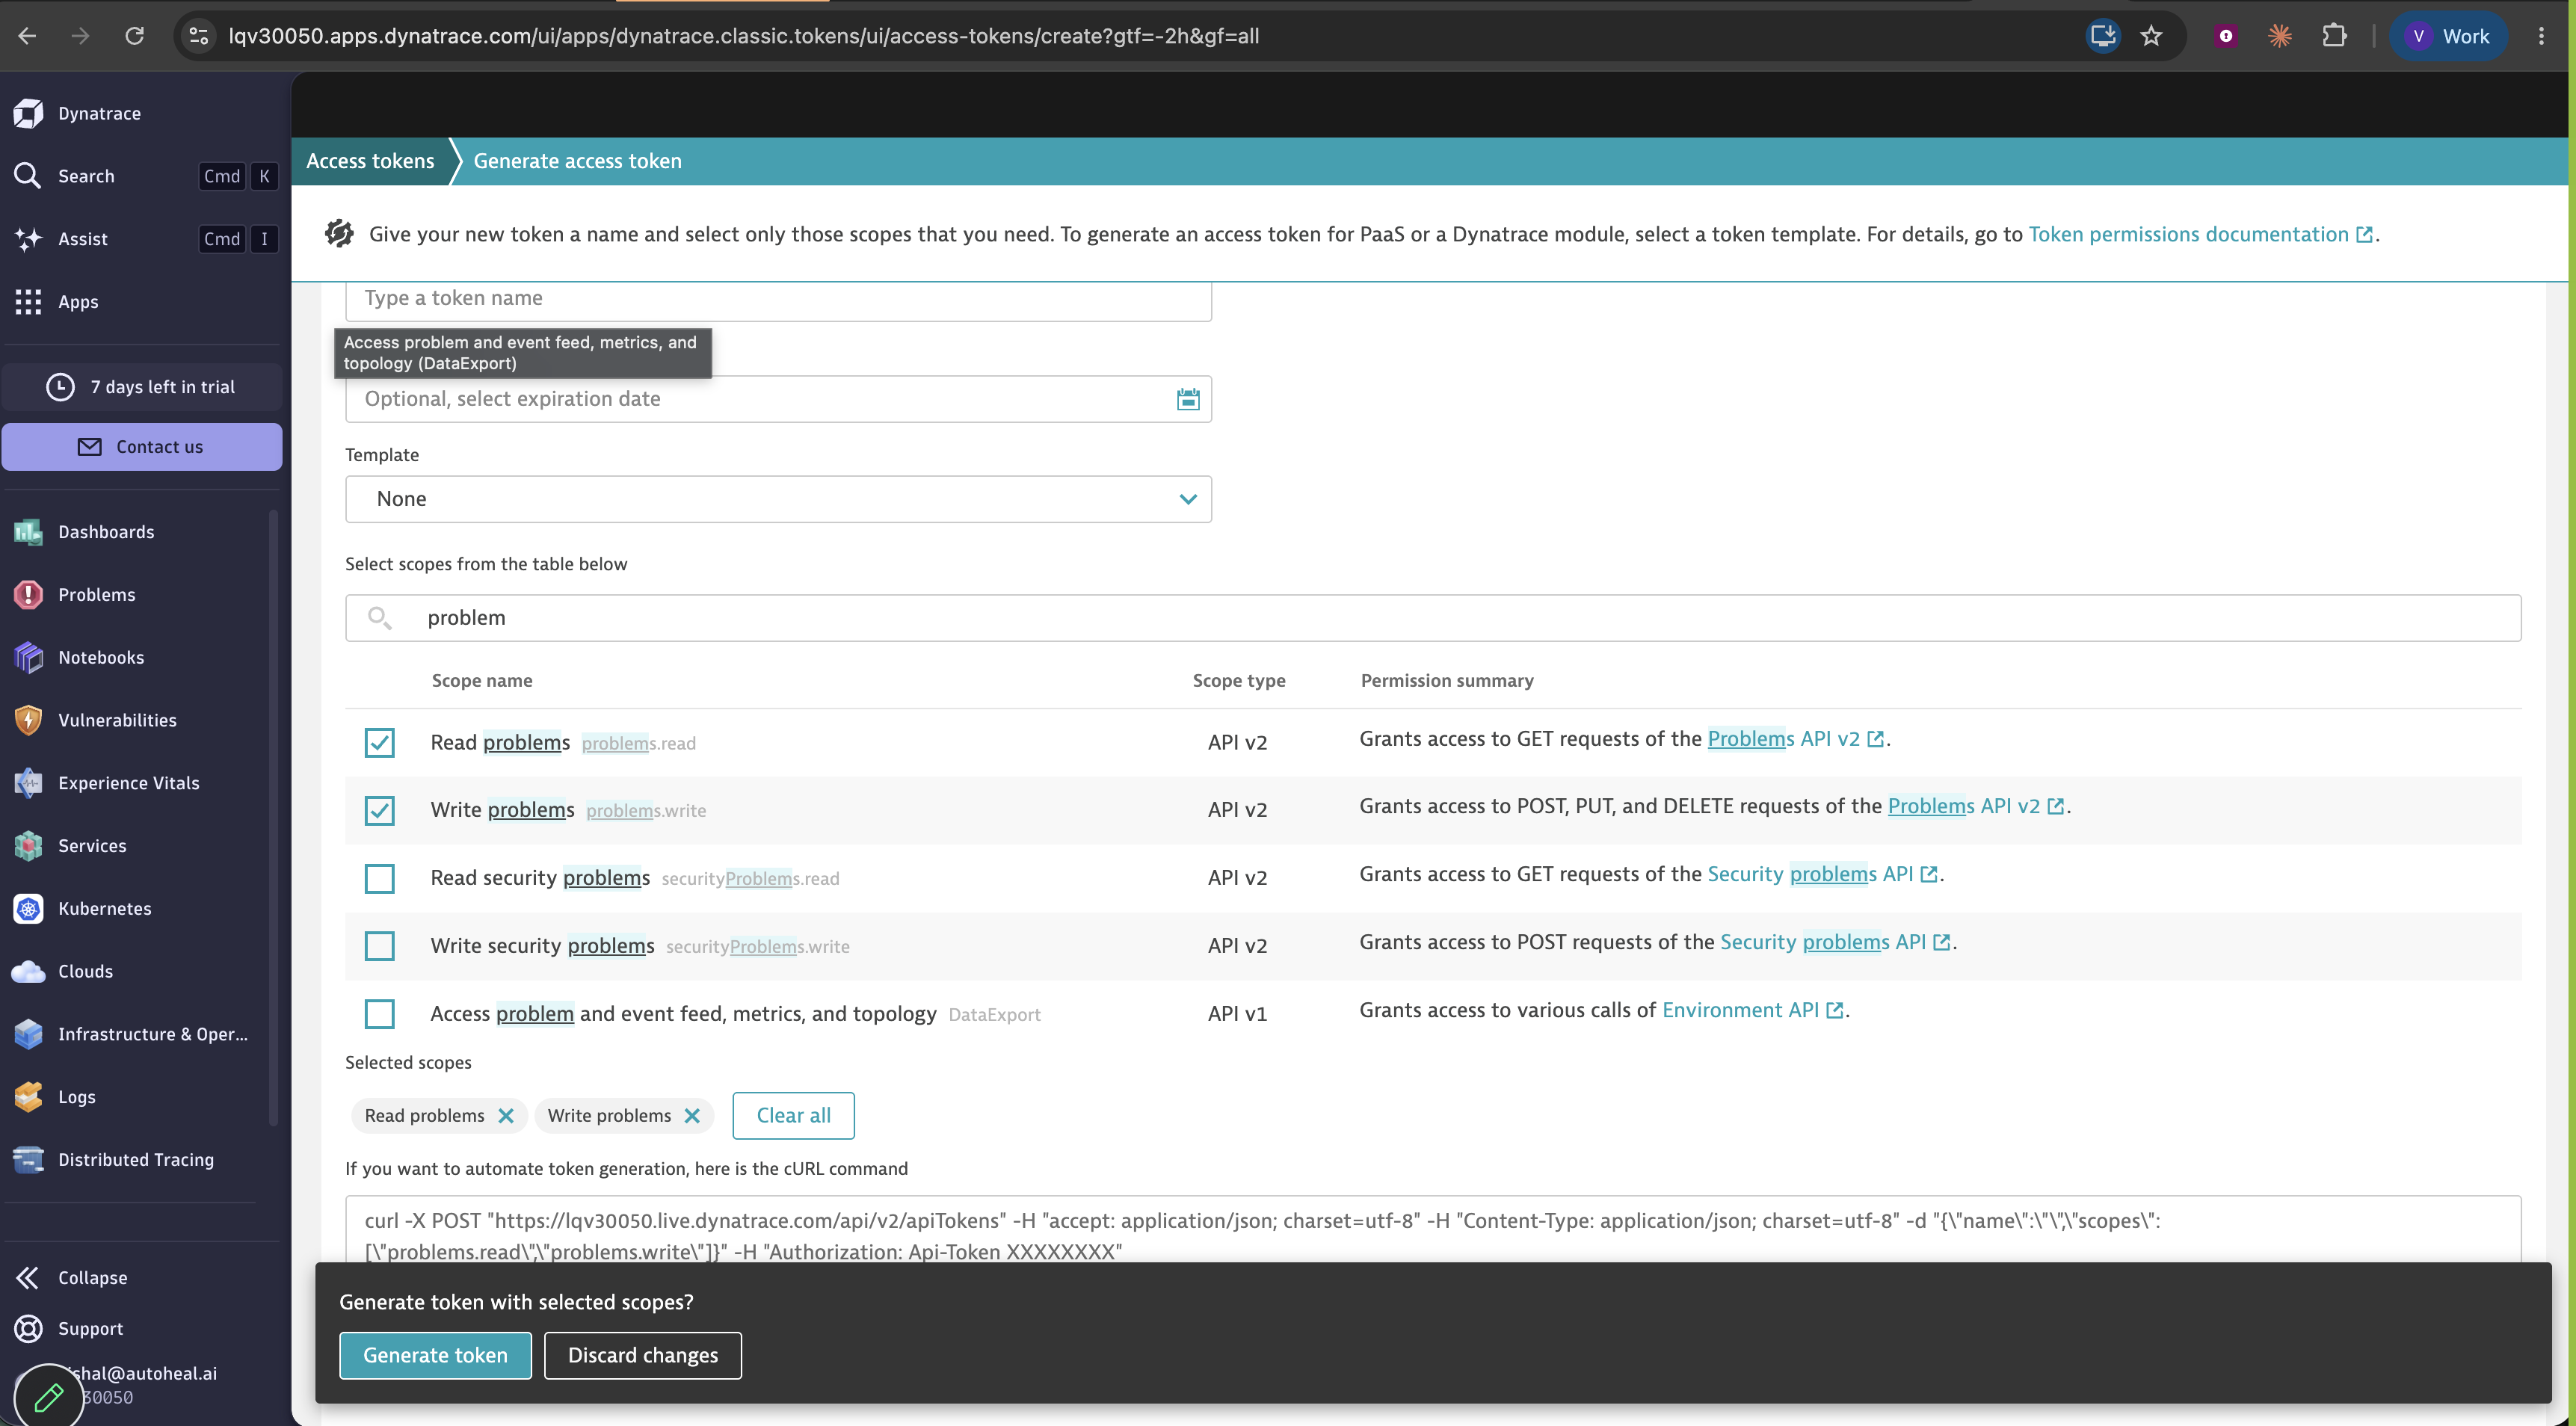Click the Scope name column header
Viewport: 2576px width, 1426px height.
(481, 681)
